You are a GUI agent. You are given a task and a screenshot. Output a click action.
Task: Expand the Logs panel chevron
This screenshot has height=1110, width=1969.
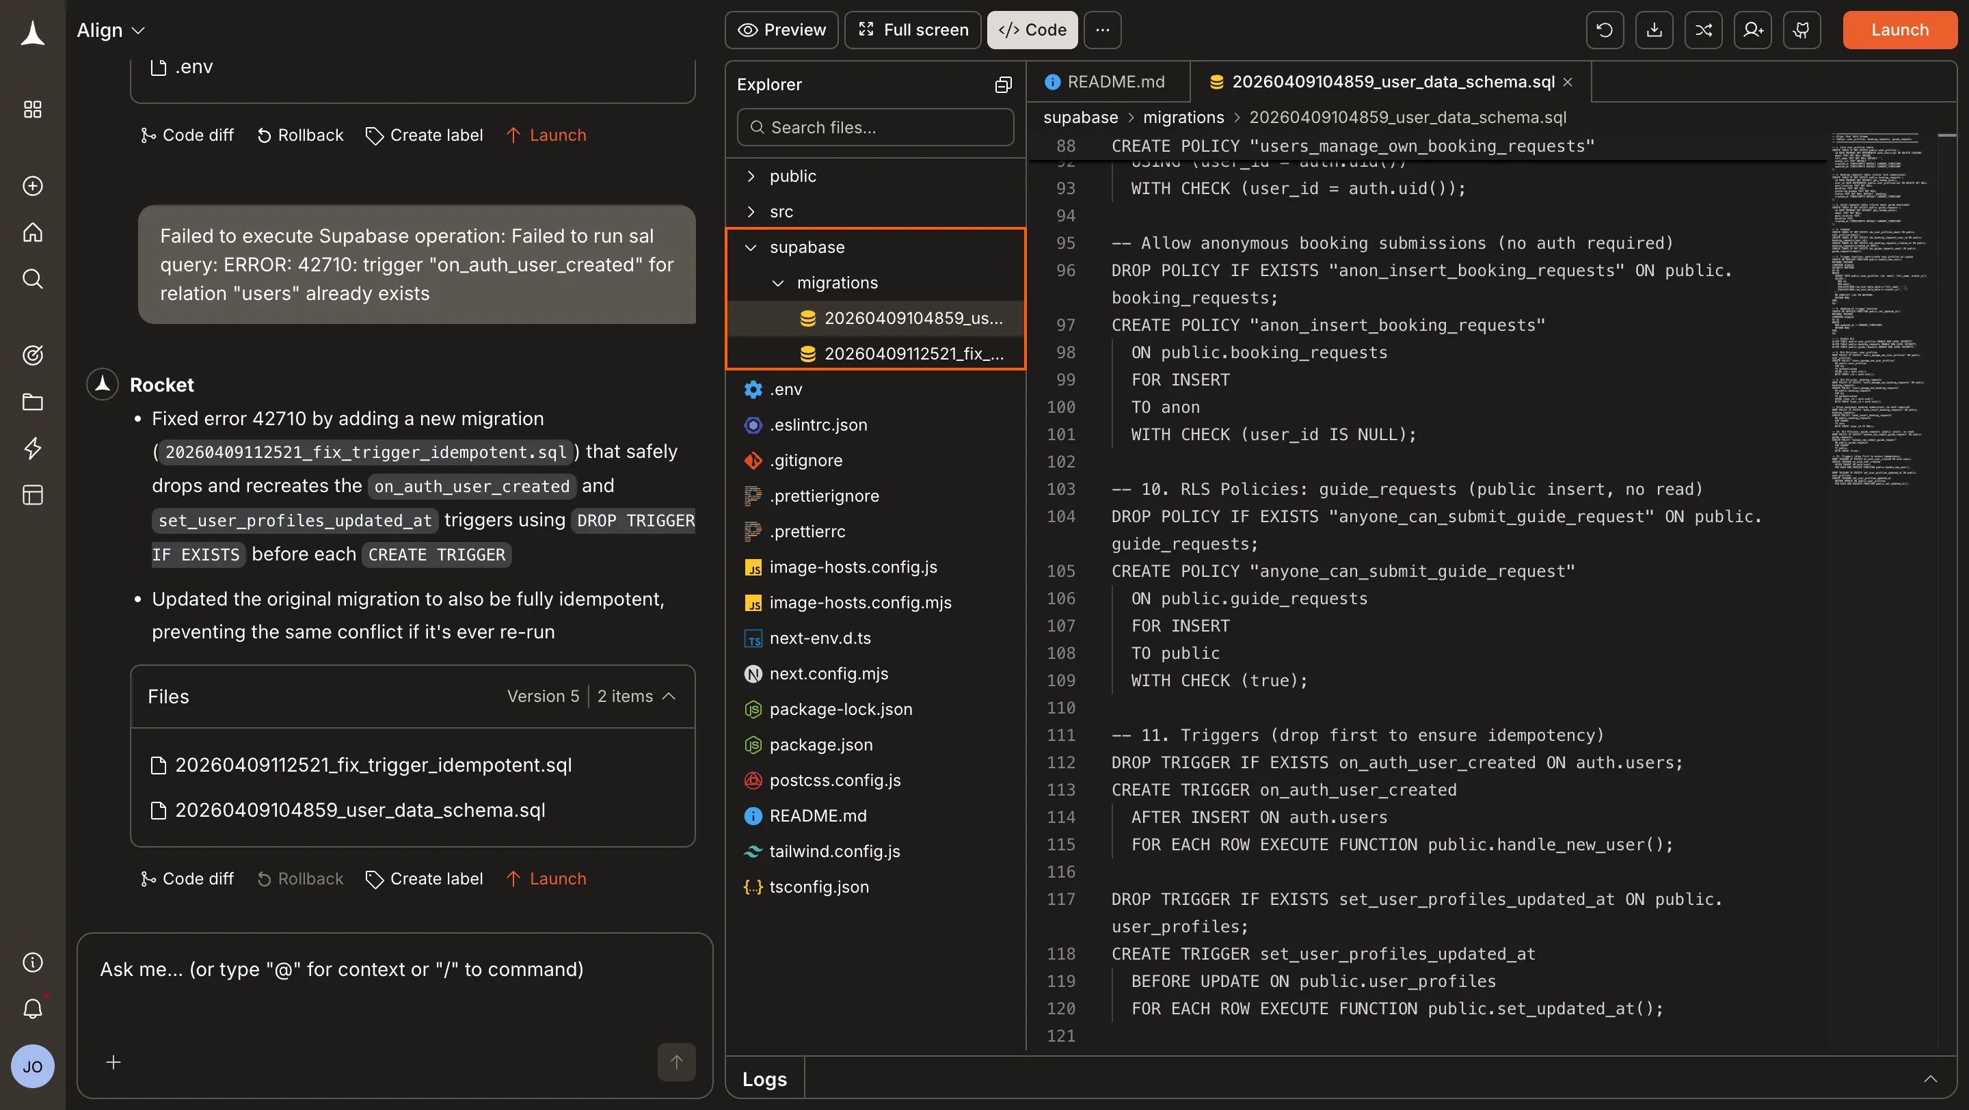[x=1930, y=1079]
